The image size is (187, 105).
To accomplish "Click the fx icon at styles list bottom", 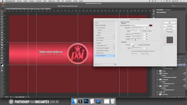I will click(96, 64).
